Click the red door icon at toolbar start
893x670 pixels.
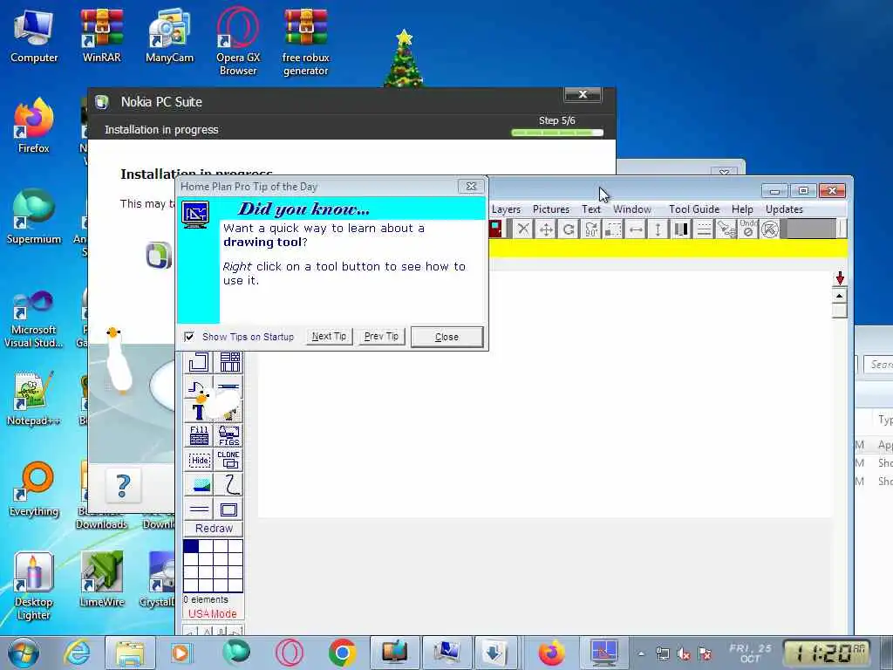[495, 229]
